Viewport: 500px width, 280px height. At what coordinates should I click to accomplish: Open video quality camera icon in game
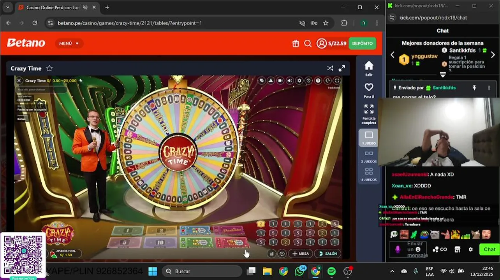(280, 80)
